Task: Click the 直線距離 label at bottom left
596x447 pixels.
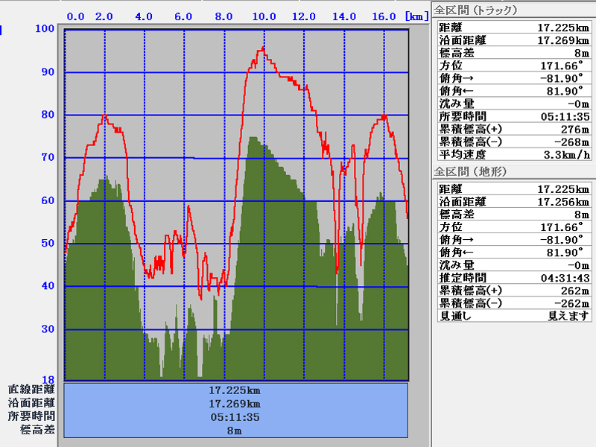Action: [31, 390]
